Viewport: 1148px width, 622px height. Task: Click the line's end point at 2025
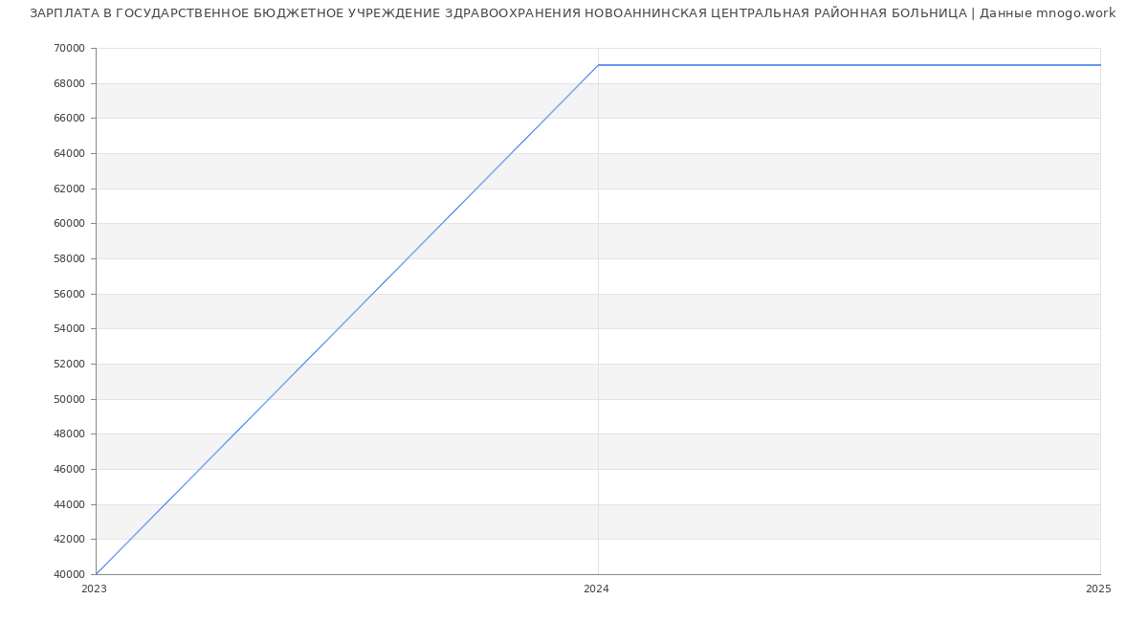tap(1099, 65)
